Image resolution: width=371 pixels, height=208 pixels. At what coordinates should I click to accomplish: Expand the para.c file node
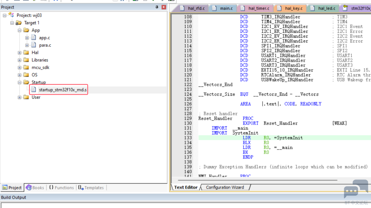click(27, 45)
